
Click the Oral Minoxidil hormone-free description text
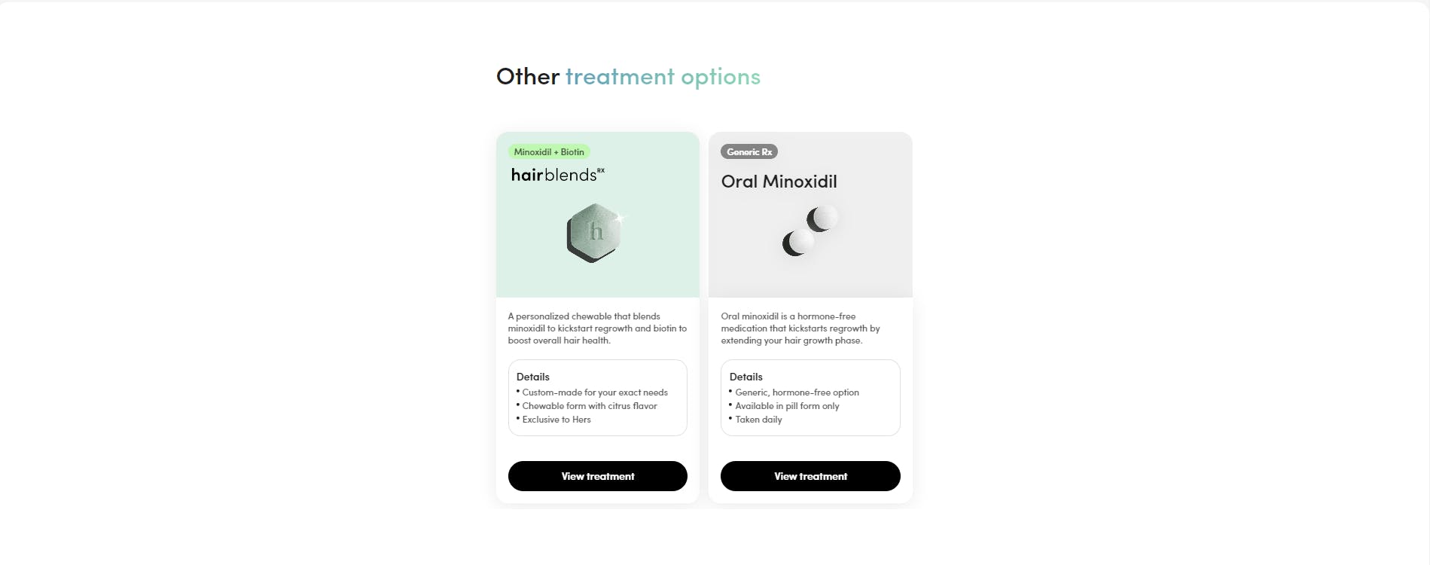[800, 328]
